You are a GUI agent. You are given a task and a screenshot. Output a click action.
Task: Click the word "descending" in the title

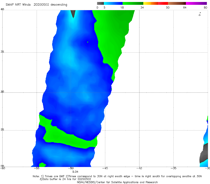pos(59,5)
